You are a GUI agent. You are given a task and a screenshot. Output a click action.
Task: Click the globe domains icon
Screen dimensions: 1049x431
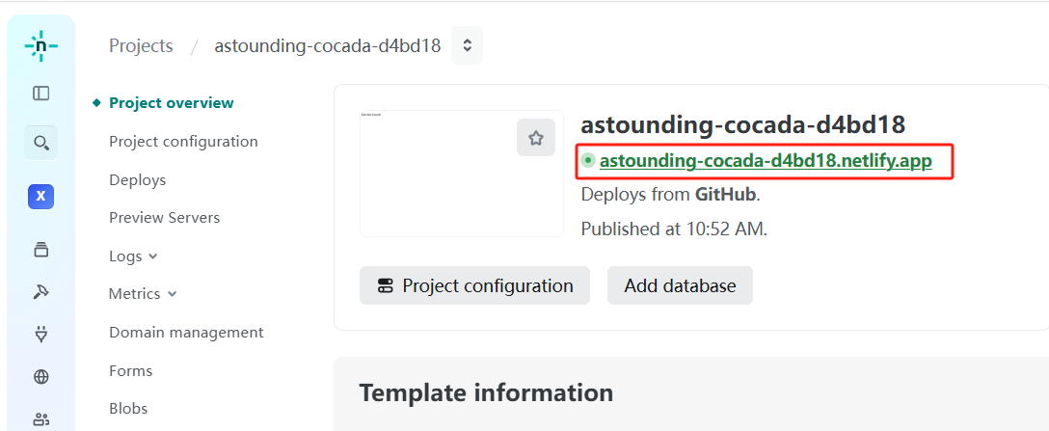[x=40, y=377]
